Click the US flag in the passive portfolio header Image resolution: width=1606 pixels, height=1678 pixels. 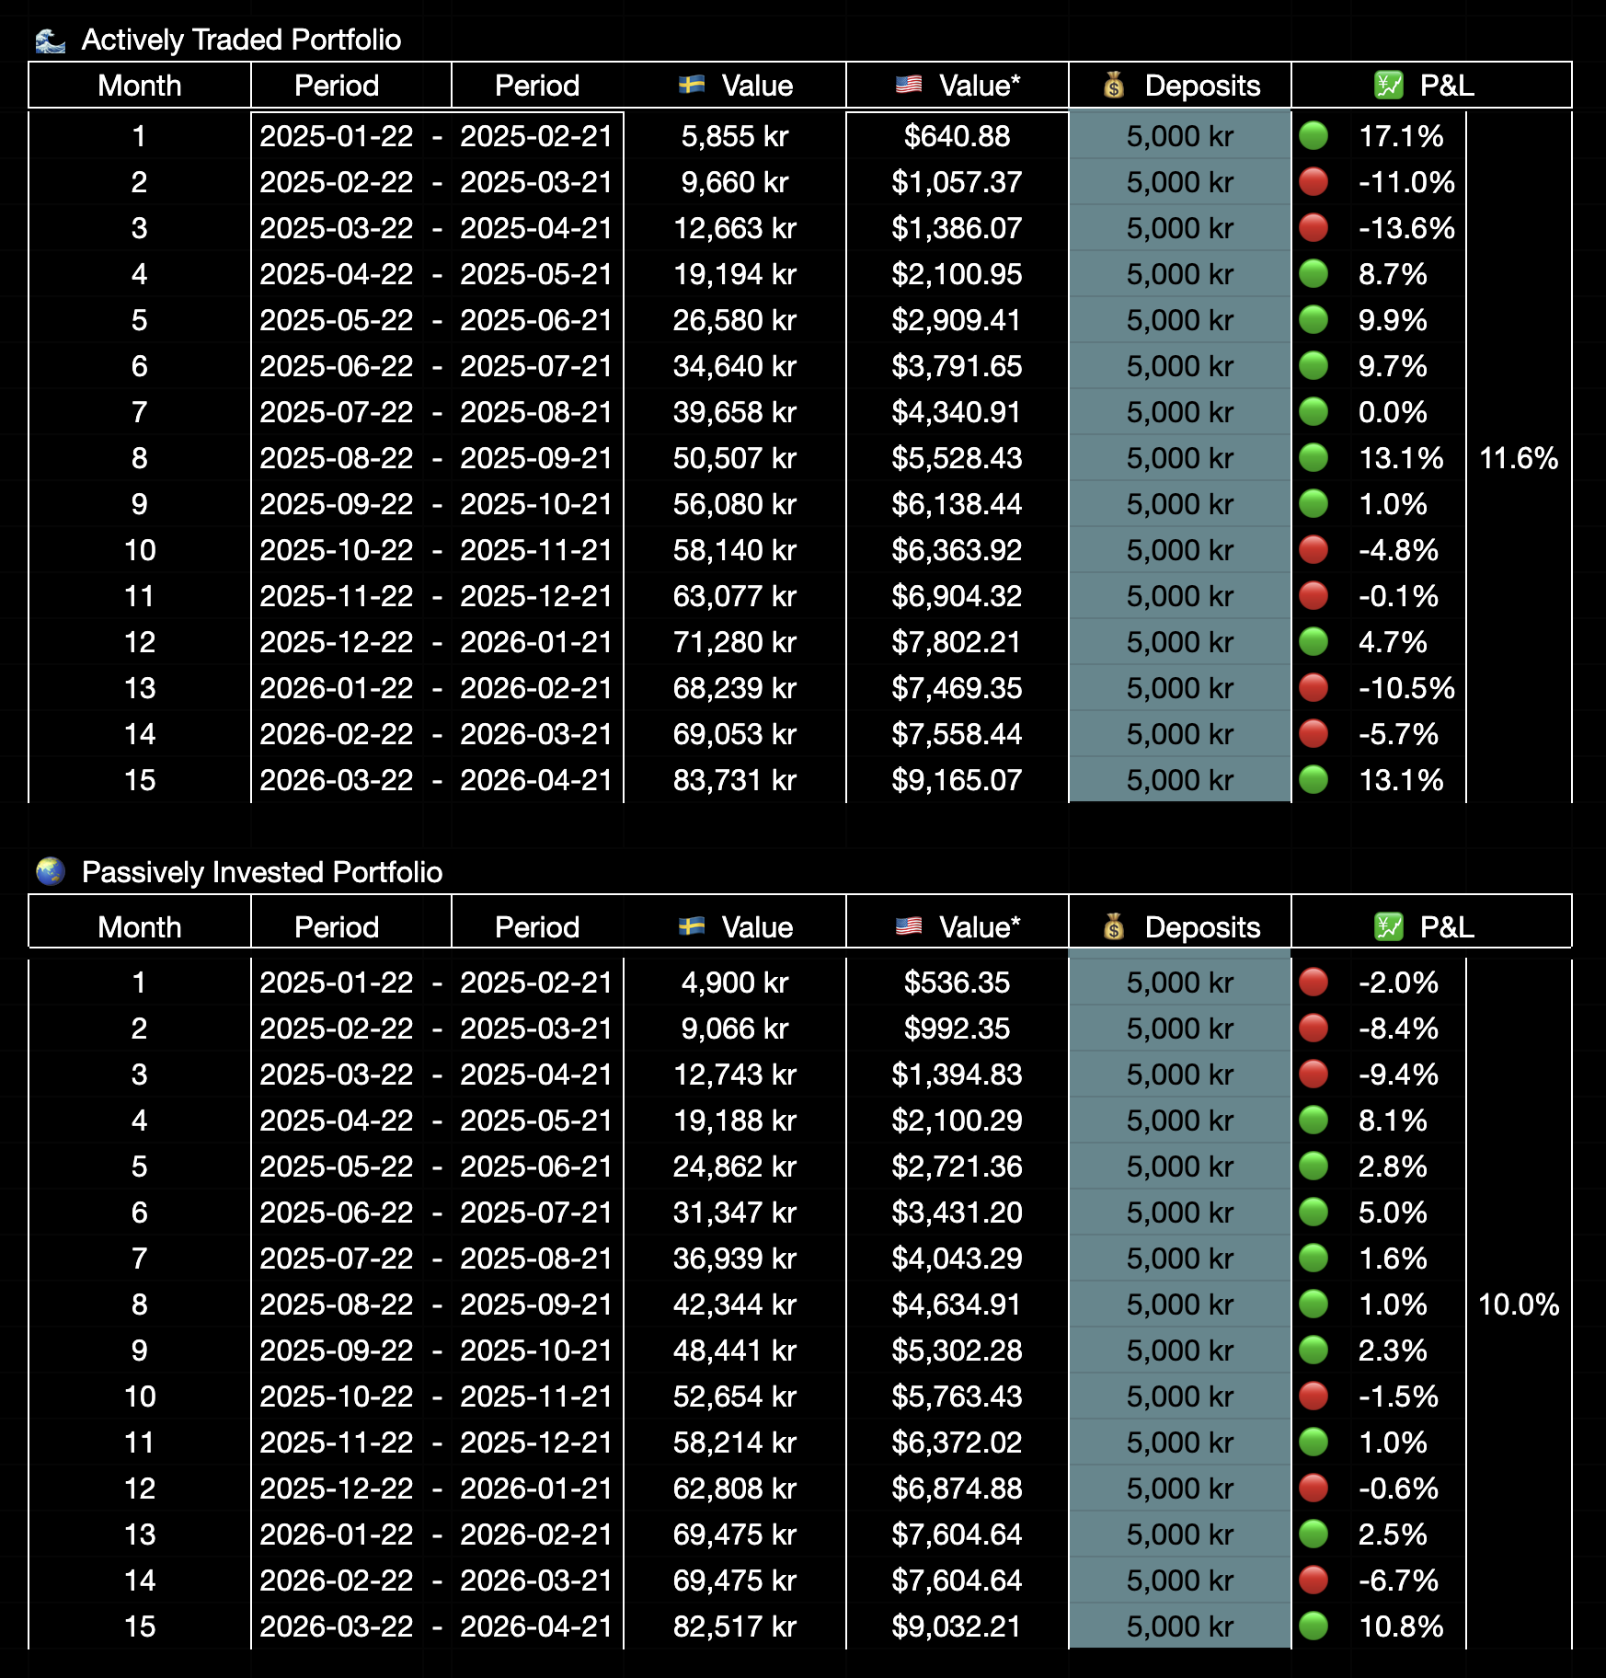[x=909, y=926]
